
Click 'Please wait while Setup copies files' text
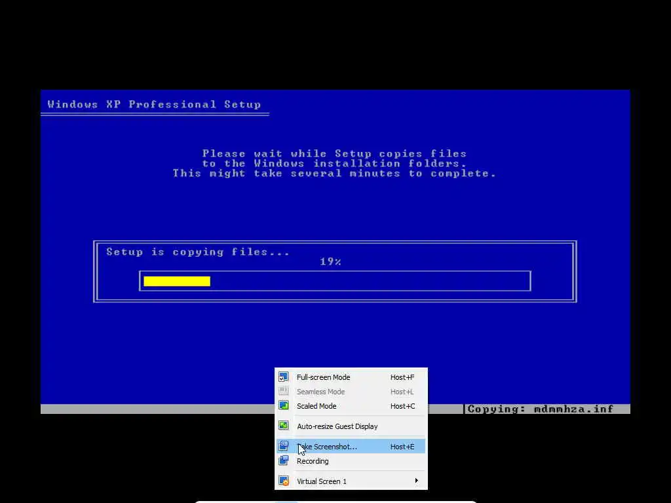[x=334, y=153]
